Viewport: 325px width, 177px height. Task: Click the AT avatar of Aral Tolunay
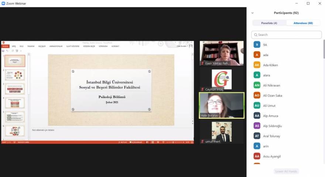click(x=257, y=136)
